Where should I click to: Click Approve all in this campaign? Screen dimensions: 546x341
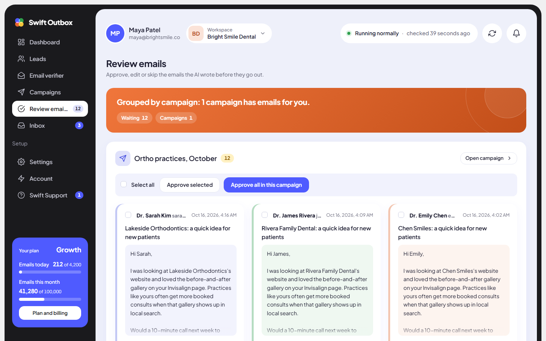coord(266,185)
